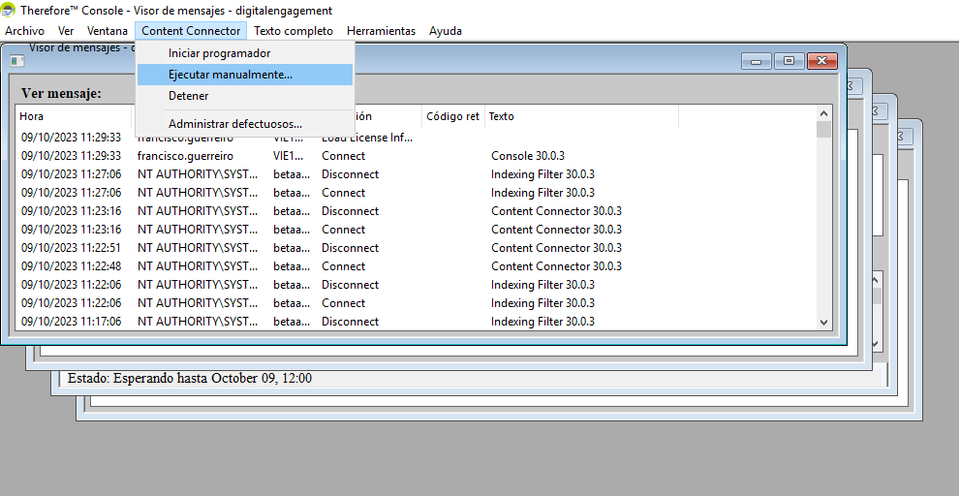This screenshot has height=496, width=959.
Task: Open the Archivo menu
Action: 24,31
